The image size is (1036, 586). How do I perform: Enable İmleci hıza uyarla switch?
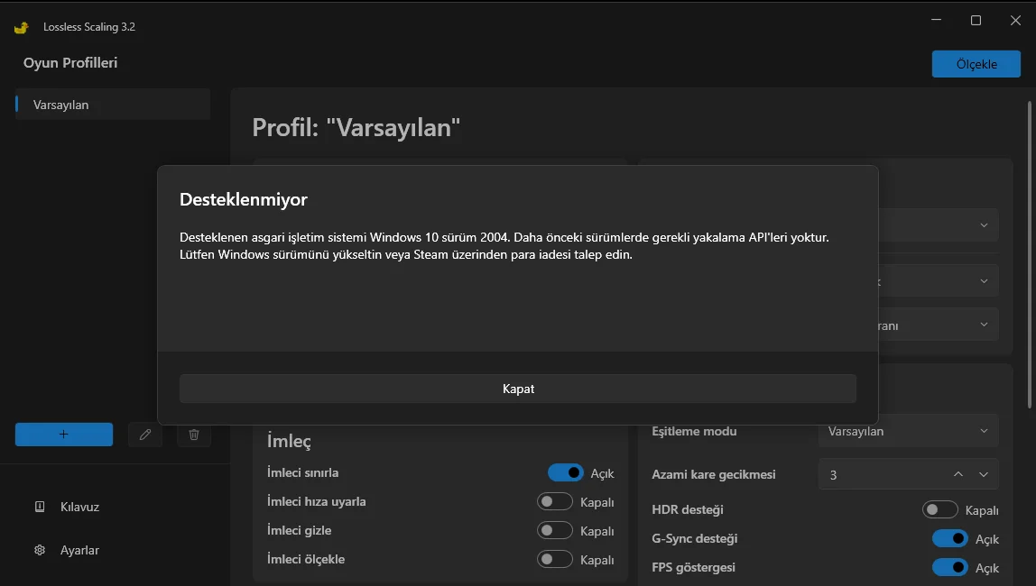[x=554, y=501]
